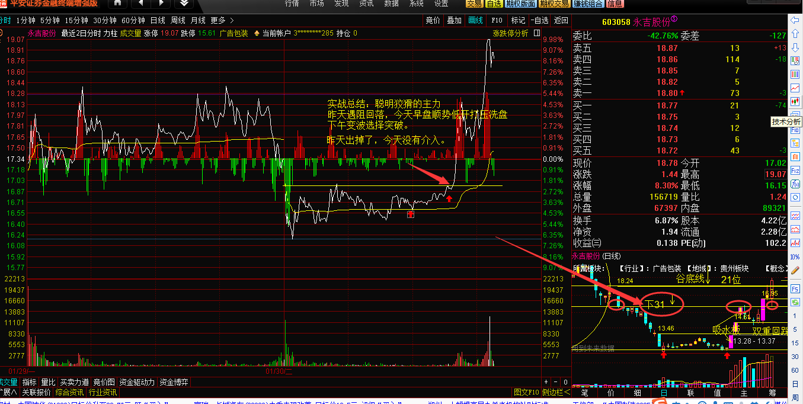Click the yellow 交易 button

coord(474,4)
